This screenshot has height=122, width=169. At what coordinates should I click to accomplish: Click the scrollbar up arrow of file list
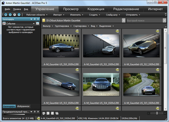[x=165, y=30]
